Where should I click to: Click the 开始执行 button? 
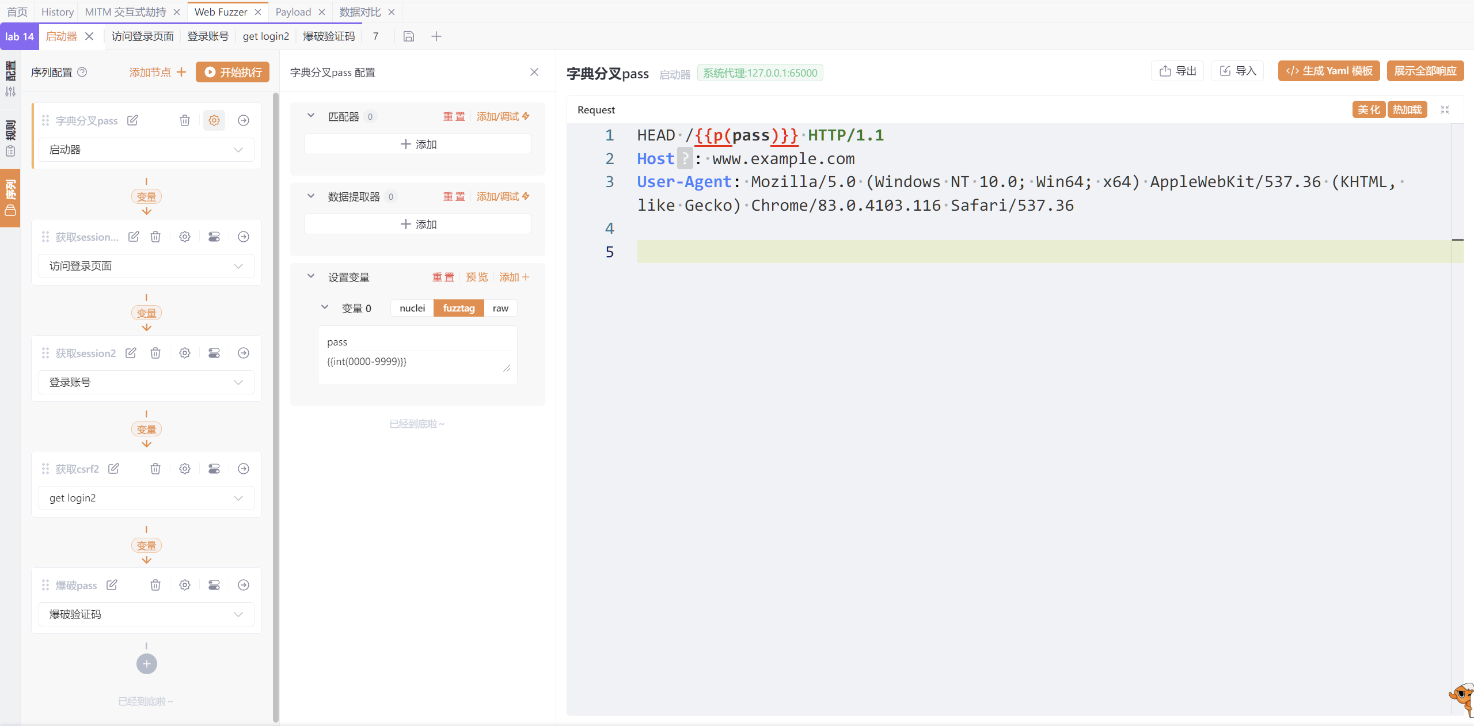point(233,72)
